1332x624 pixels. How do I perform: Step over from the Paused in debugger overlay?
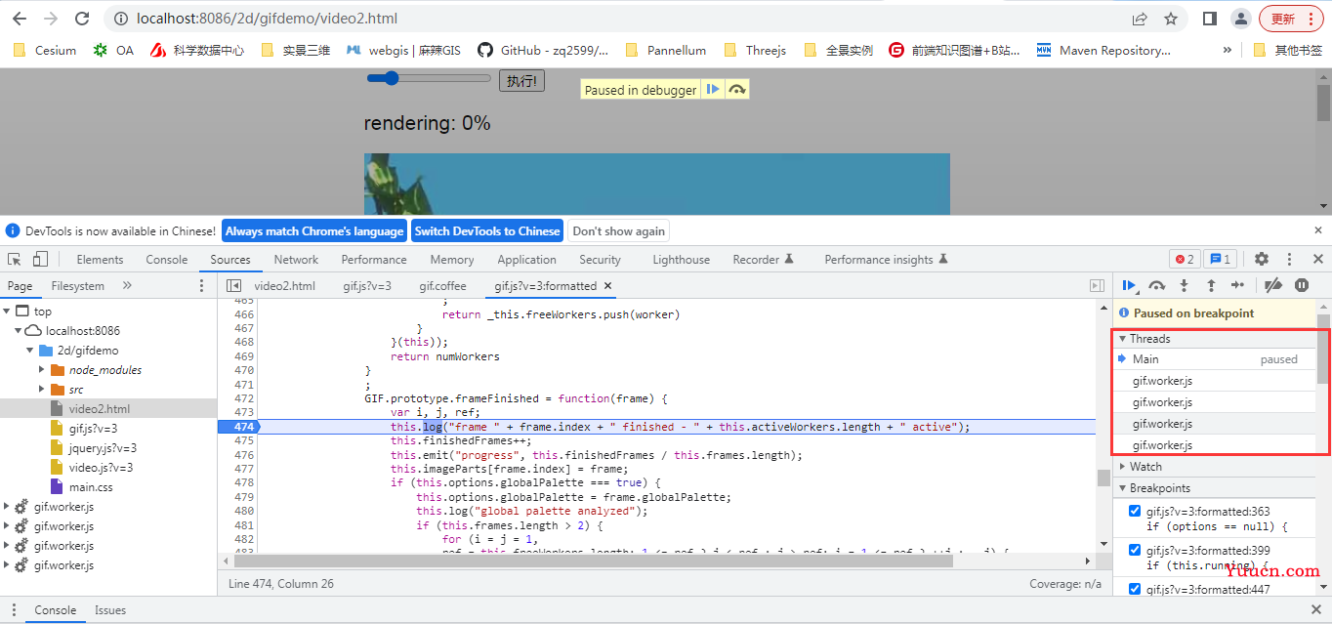click(737, 89)
